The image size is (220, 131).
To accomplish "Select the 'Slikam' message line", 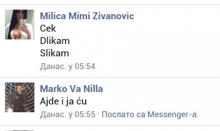I will coord(55,53).
